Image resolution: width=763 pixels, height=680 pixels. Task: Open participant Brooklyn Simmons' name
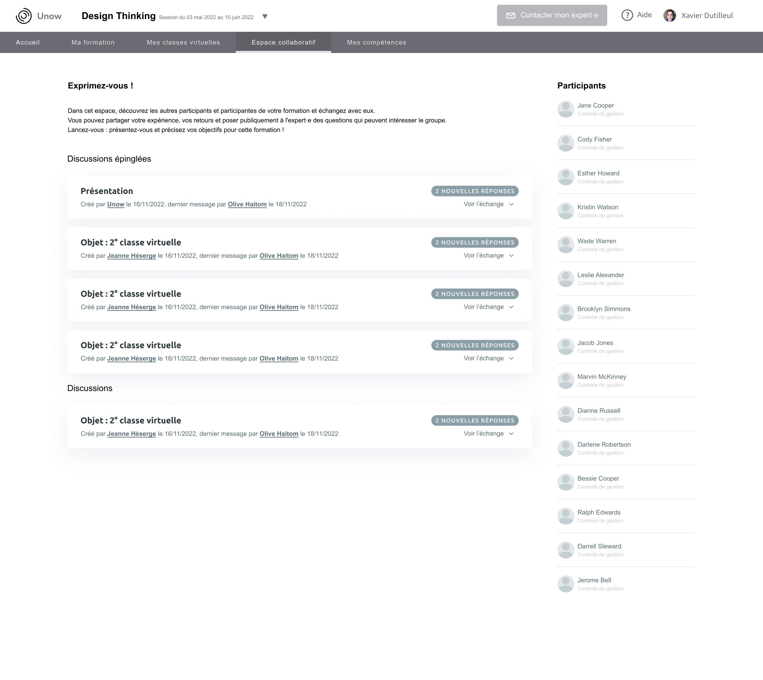(x=603, y=309)
